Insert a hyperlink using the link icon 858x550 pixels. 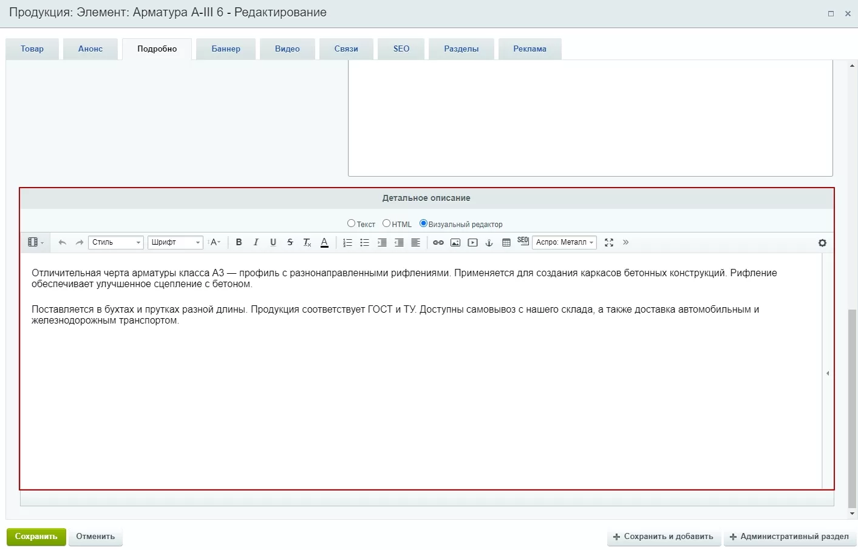click(x=438, y=242)
